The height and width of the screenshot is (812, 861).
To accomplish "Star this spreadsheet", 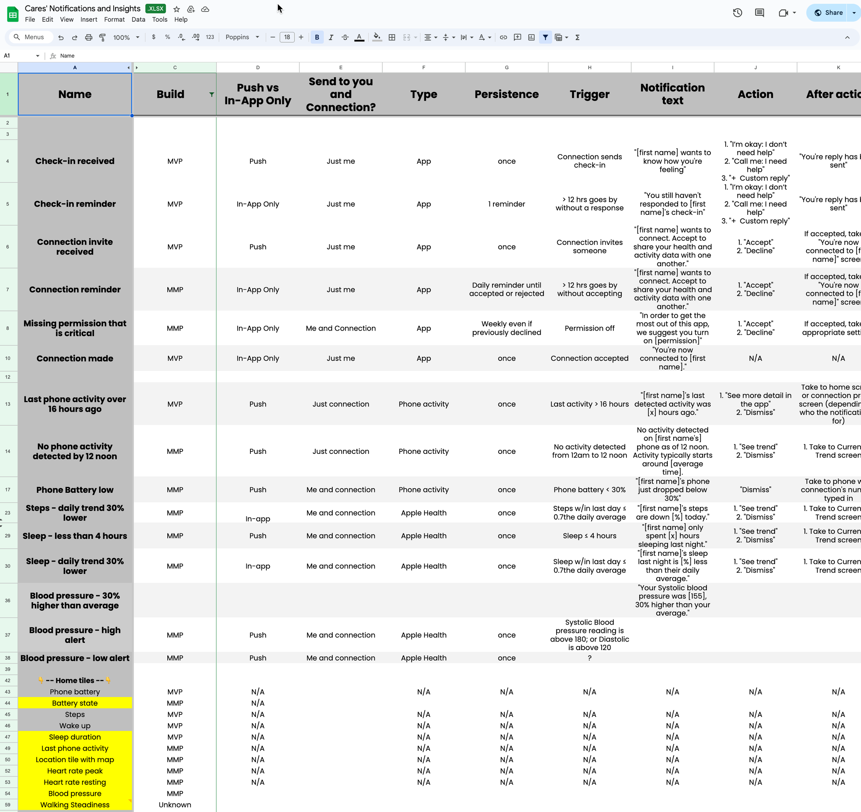I will [x=177, y=9].
